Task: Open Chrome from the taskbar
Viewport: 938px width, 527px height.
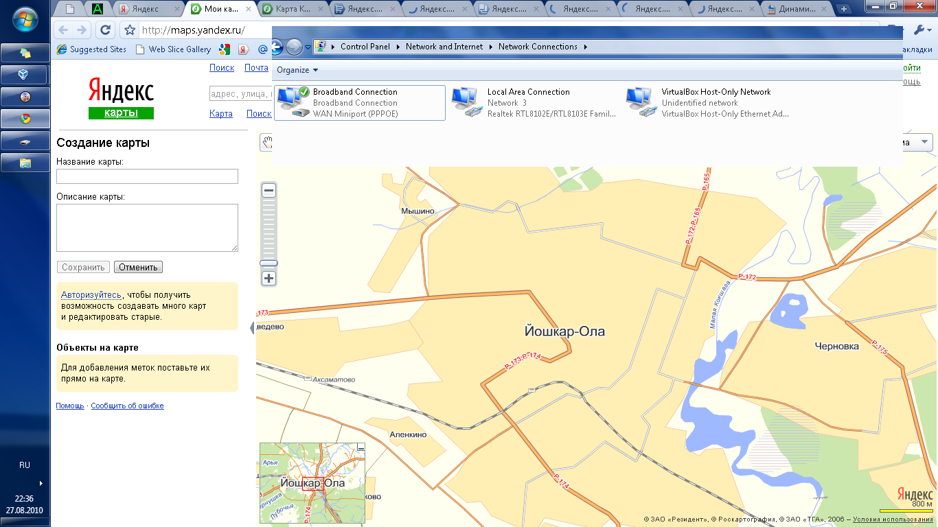Action: point(25,118)
